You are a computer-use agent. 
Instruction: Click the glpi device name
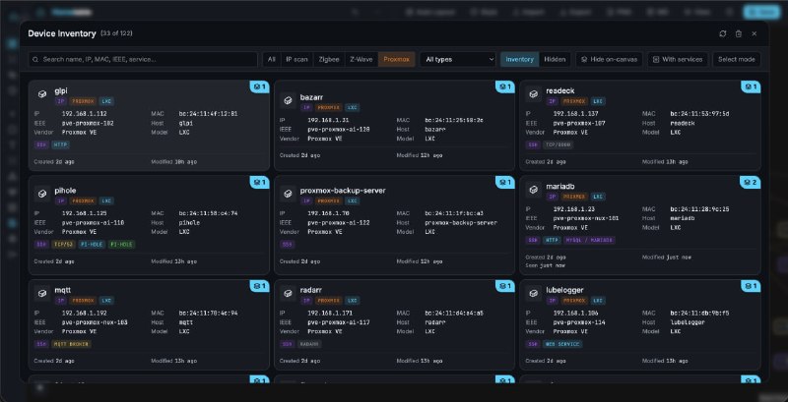[x=61, y=90]
